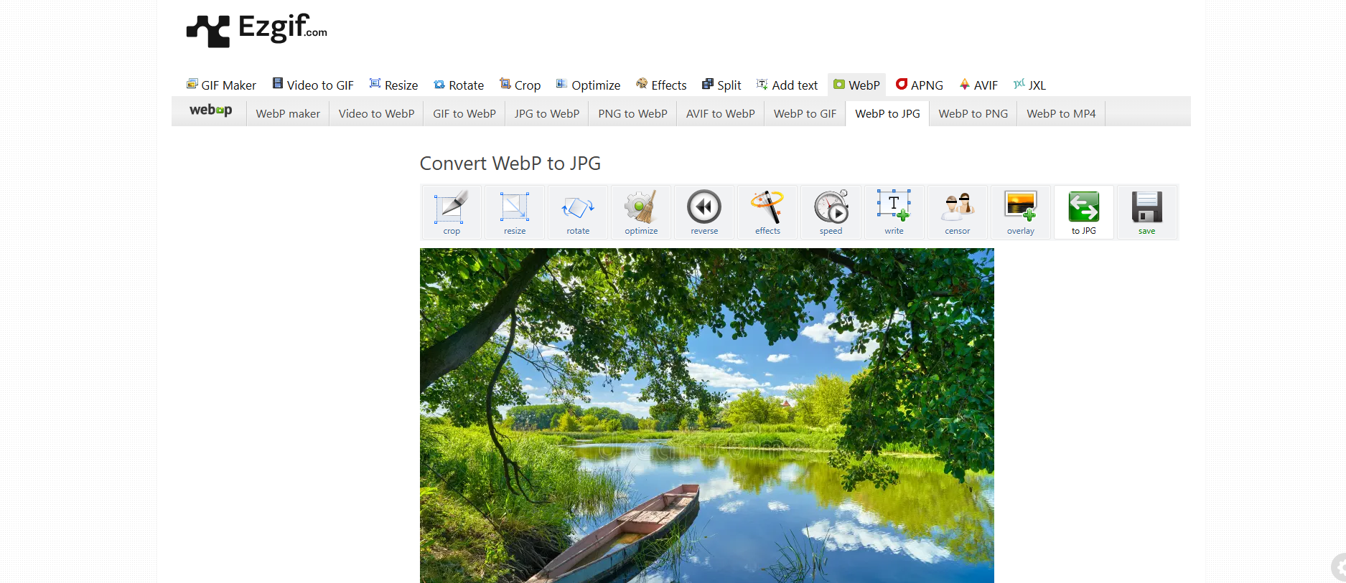Open Crop in the top menu
Viewport: 1346px width, 583px height.
pos(520,85)
